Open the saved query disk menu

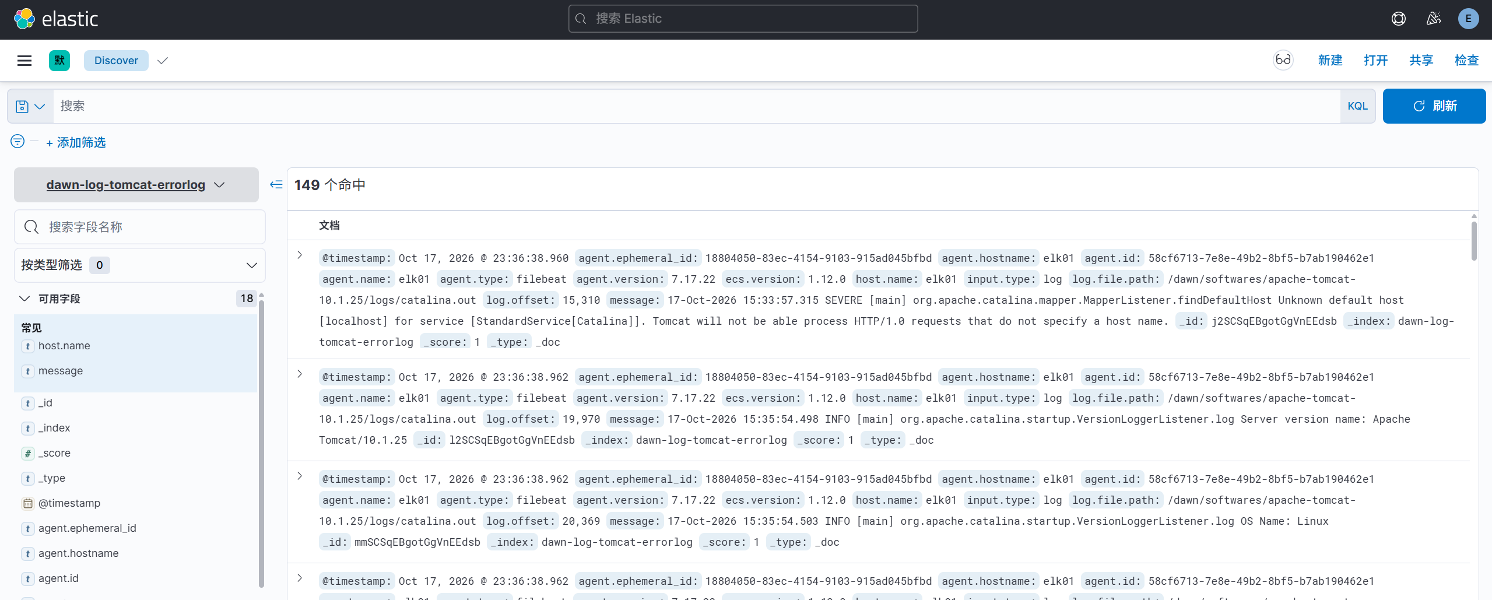(x=30, y=106)
